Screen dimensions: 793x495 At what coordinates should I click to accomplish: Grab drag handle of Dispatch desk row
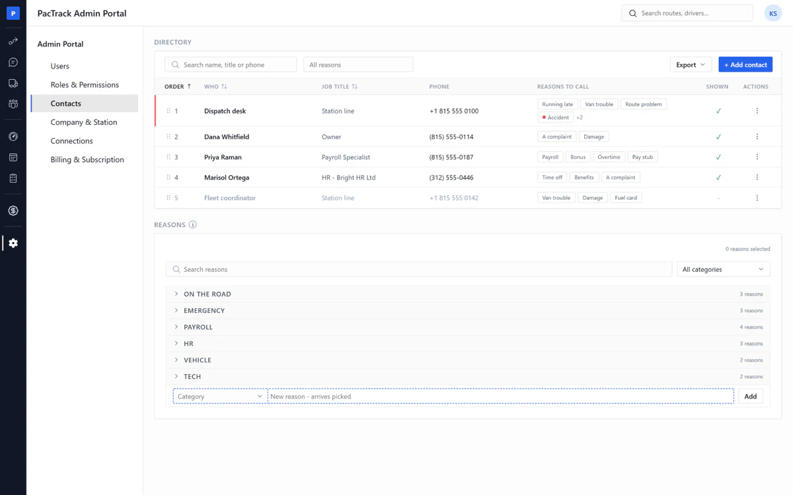tap(169, 111)
